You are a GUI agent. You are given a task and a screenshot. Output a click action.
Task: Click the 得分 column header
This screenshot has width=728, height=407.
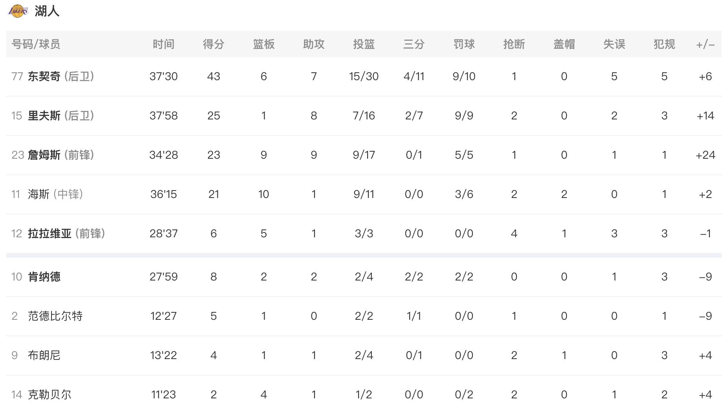(x=213, y=44)
